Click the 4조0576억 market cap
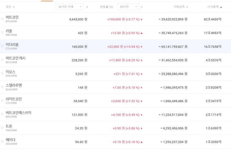The image size is (231, 150). pyautogui.click(x=214, y=60)
